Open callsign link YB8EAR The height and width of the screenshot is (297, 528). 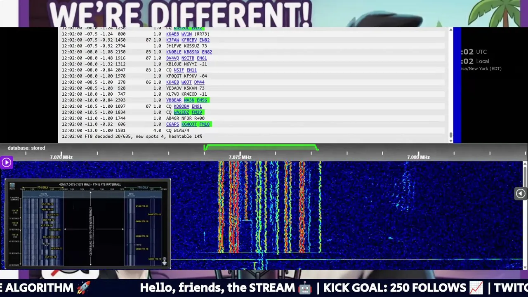click(174, 100)
